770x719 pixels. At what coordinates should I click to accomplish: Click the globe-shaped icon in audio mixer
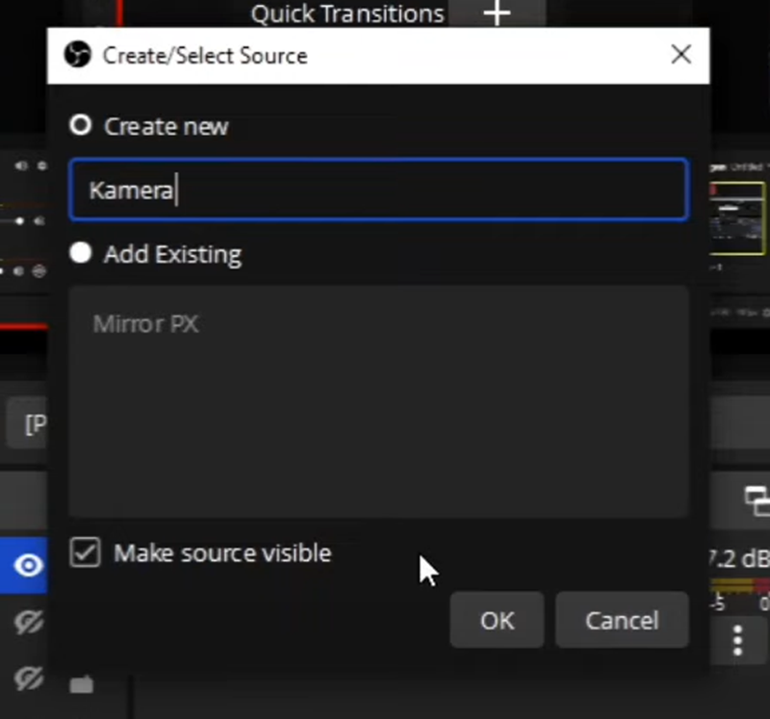click(38, 271)
